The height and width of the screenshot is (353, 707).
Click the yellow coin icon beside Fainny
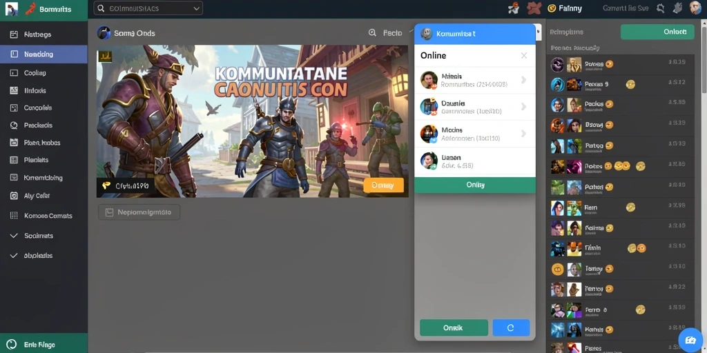[x=552, y=8]
